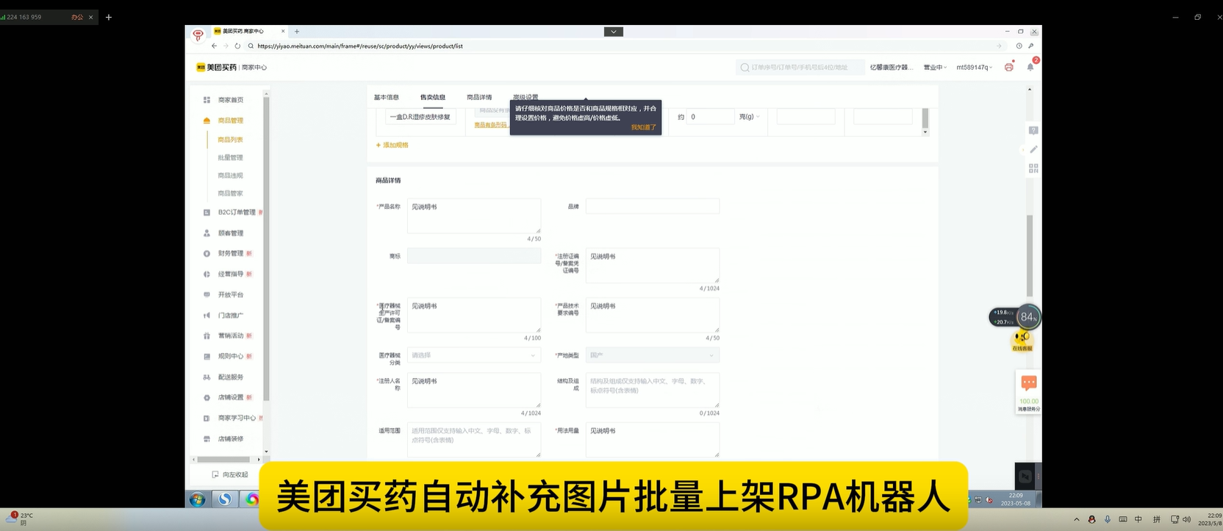Go to 营销活动 in the sidebar
The width and height of the screenshot is (1223, 531).
point(230,336)
